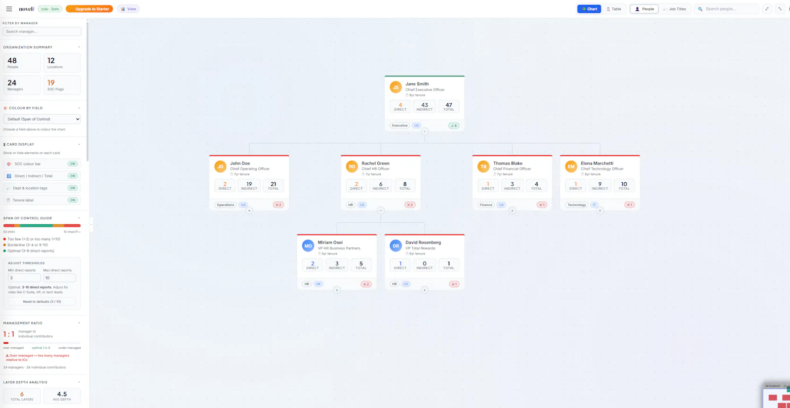Image resolution: width=790 pixels, height=408 pixels.
Task: Expand Elena Marchetti's direct reports
Action: point(600,211)
